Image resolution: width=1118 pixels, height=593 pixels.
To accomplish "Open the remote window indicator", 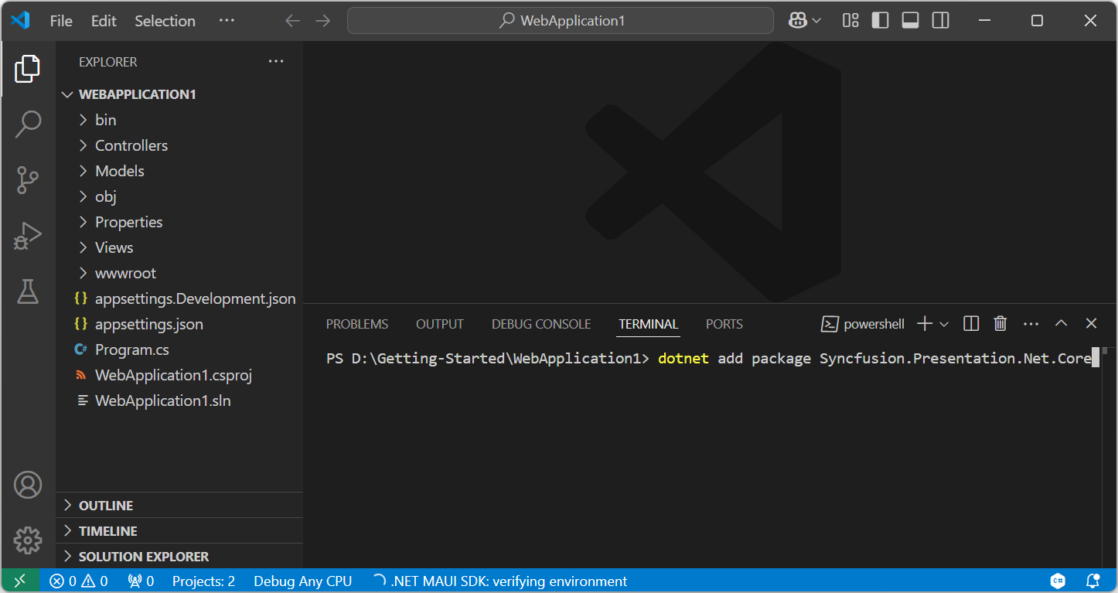I will (20, 581).
